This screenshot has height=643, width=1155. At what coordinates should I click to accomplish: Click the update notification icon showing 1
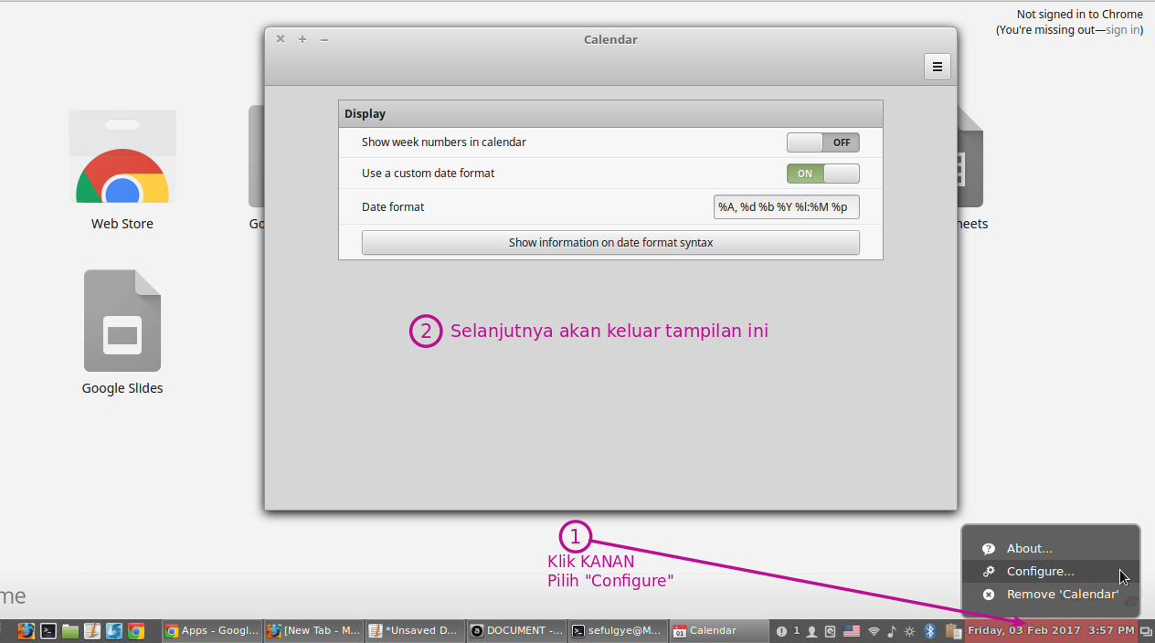(x=796, y=630)
